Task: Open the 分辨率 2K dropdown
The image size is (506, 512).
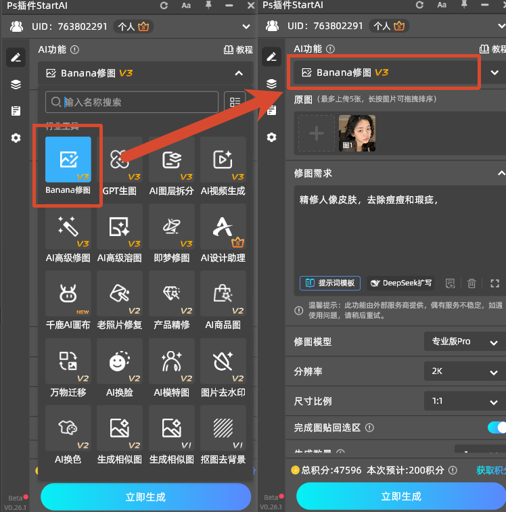Action: tap(465, 371)
